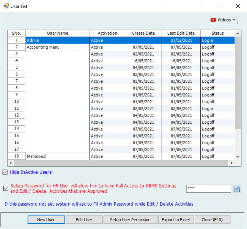Toggle the Setup Password for HR User checkbox

[6, 188]
